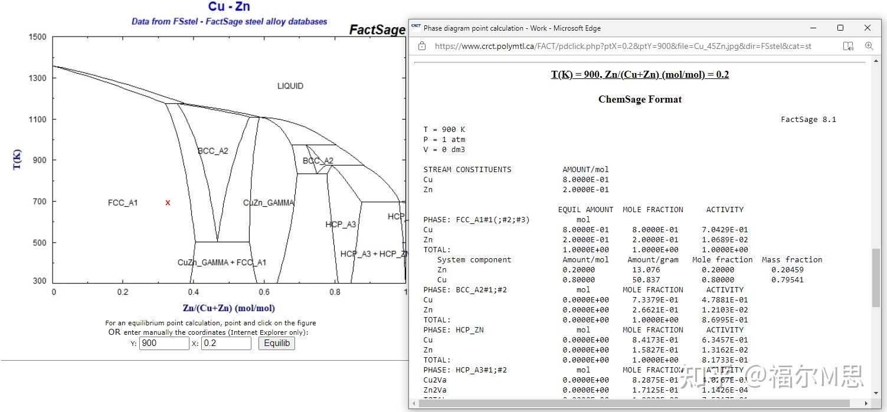Click the 'V = 0 dm3' line
The image size is (887, 412).
pos(444,150)
